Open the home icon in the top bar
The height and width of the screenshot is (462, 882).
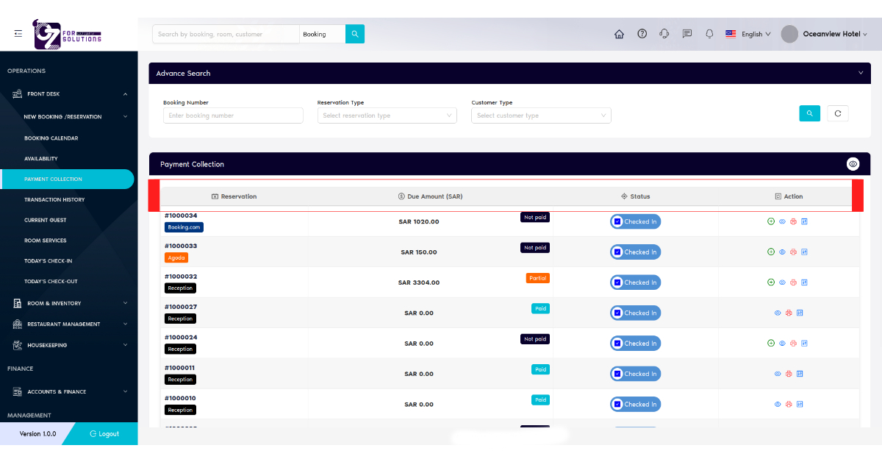(619, 34)
